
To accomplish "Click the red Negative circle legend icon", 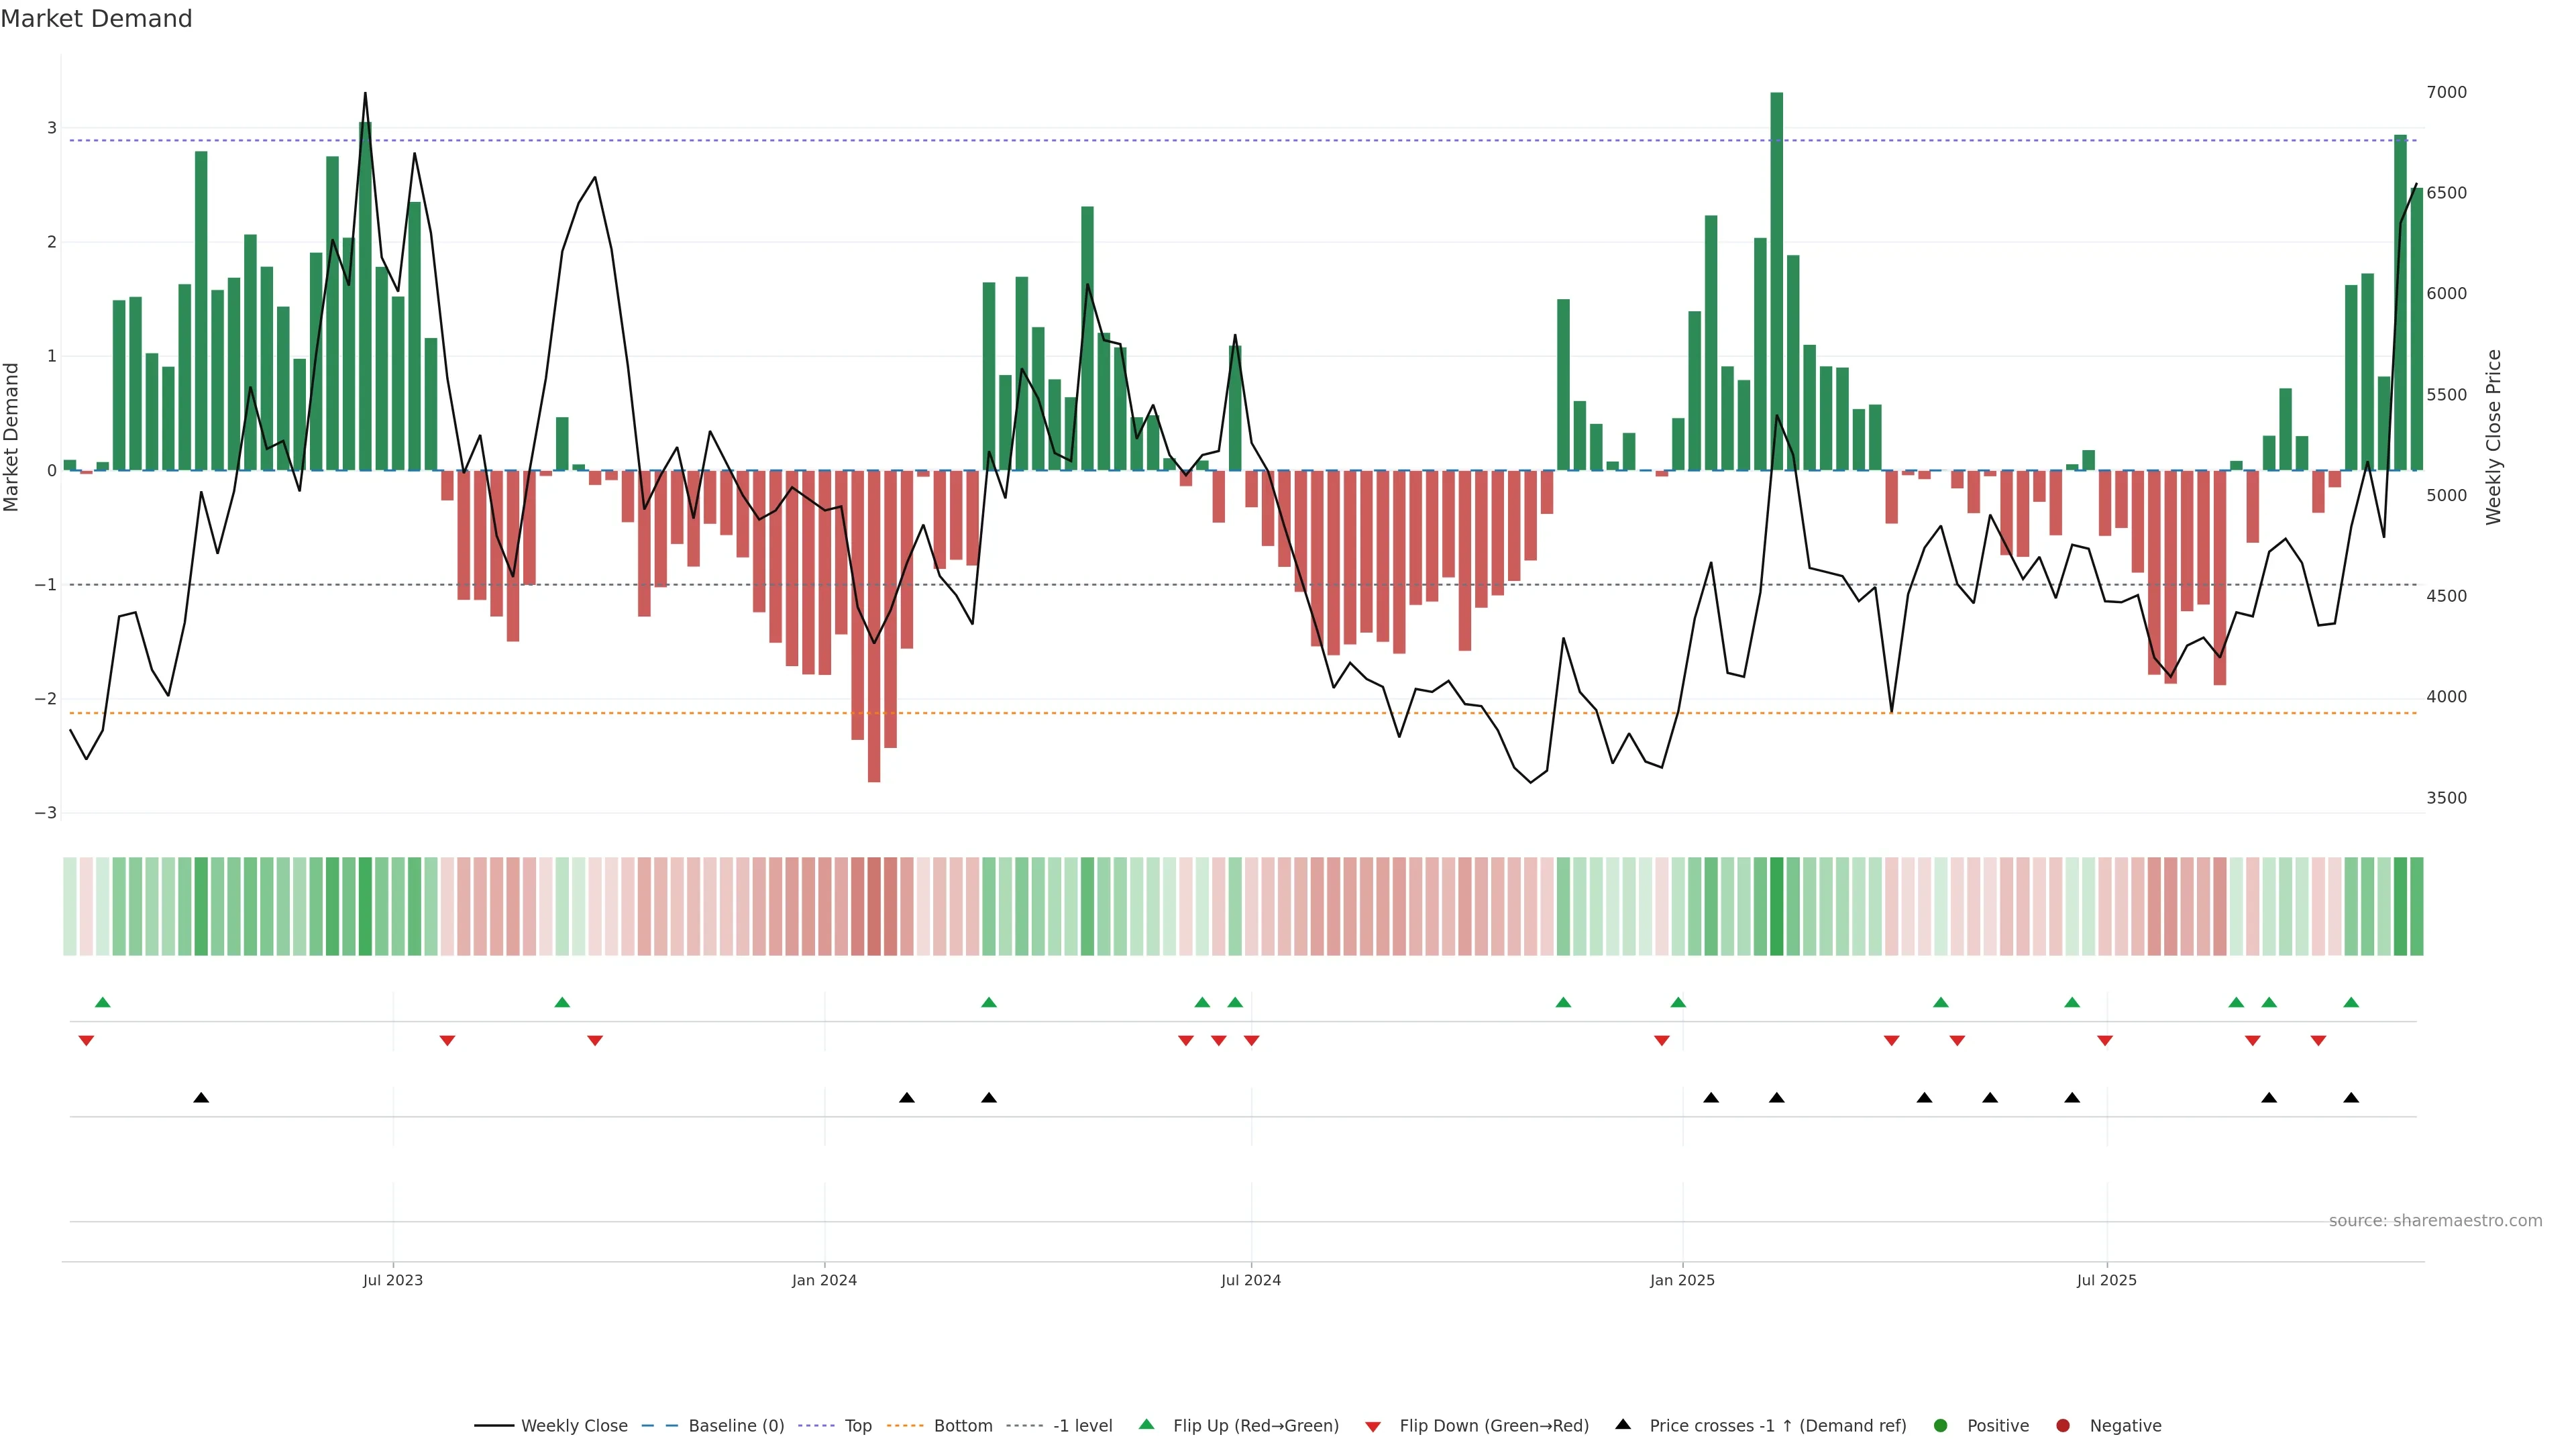I will pyautogui.click(x=2063, y=1425).
